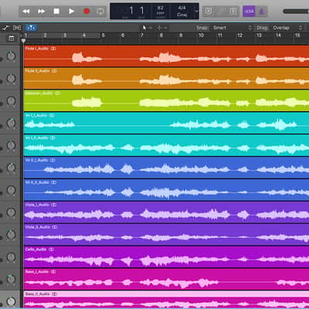The width and height of the screenshot is (309, 309).
Task: Open the Drag Overlap popup menu
Action: pos(287,28)
